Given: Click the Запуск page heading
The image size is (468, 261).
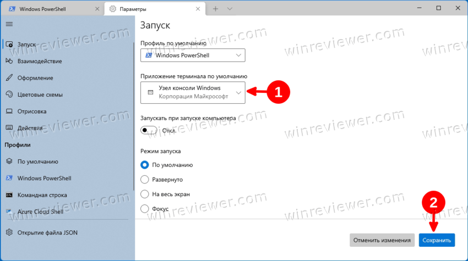Looking at the screenshot, I should 155,25.
